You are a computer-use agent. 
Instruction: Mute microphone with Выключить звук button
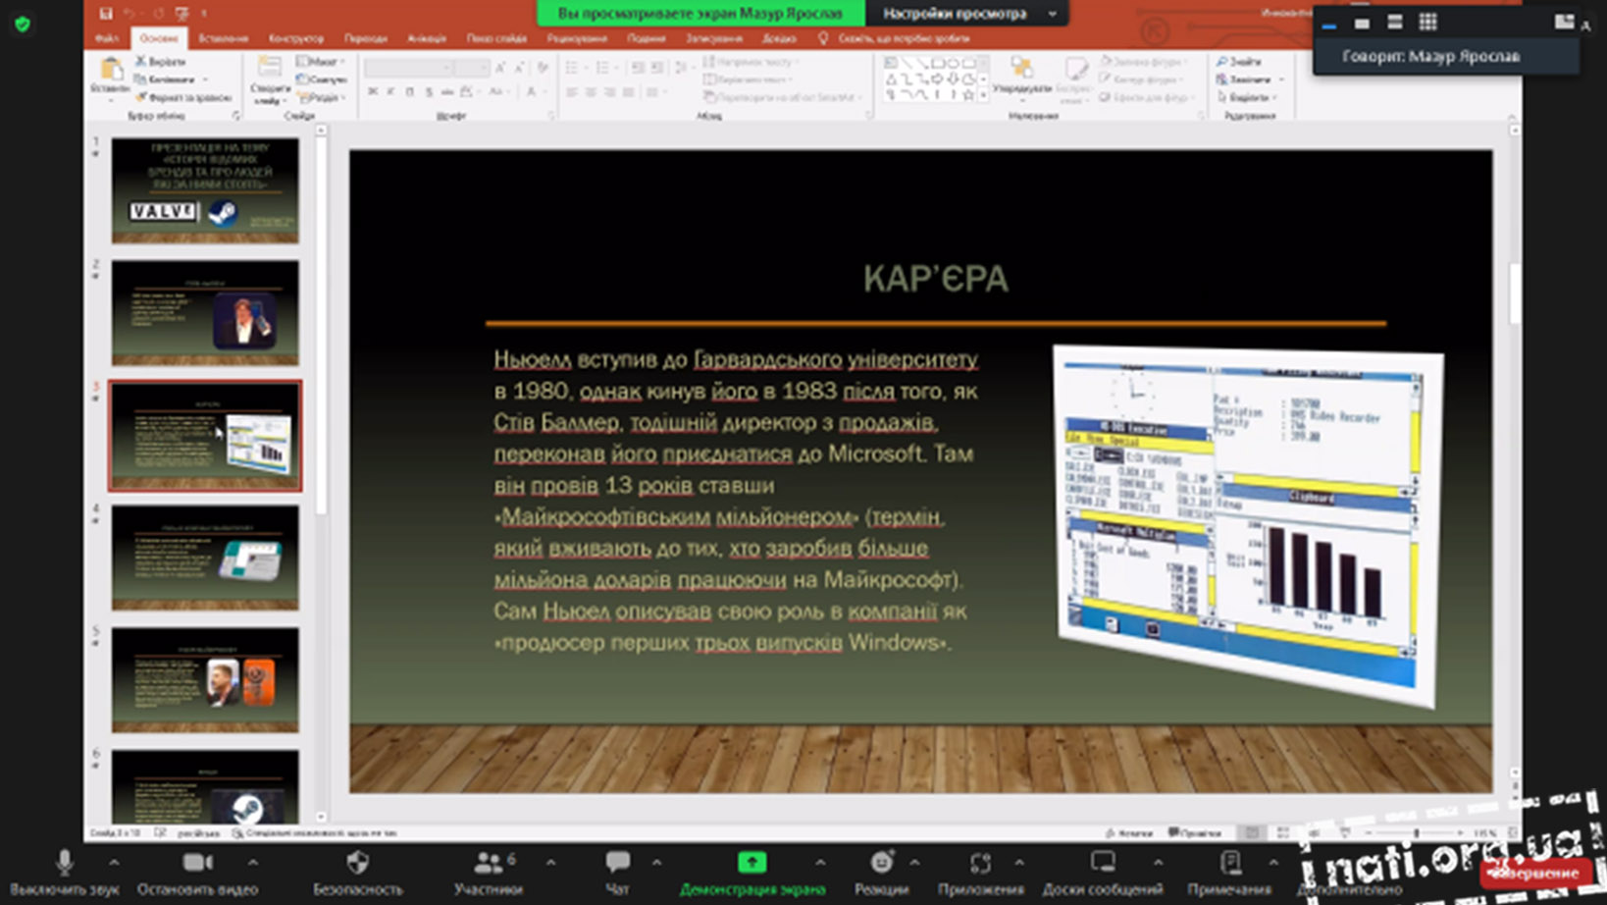65,872
